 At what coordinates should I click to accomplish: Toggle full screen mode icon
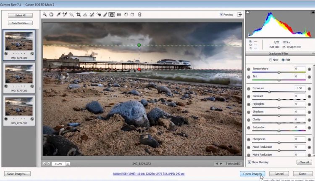tap(239, 14)
